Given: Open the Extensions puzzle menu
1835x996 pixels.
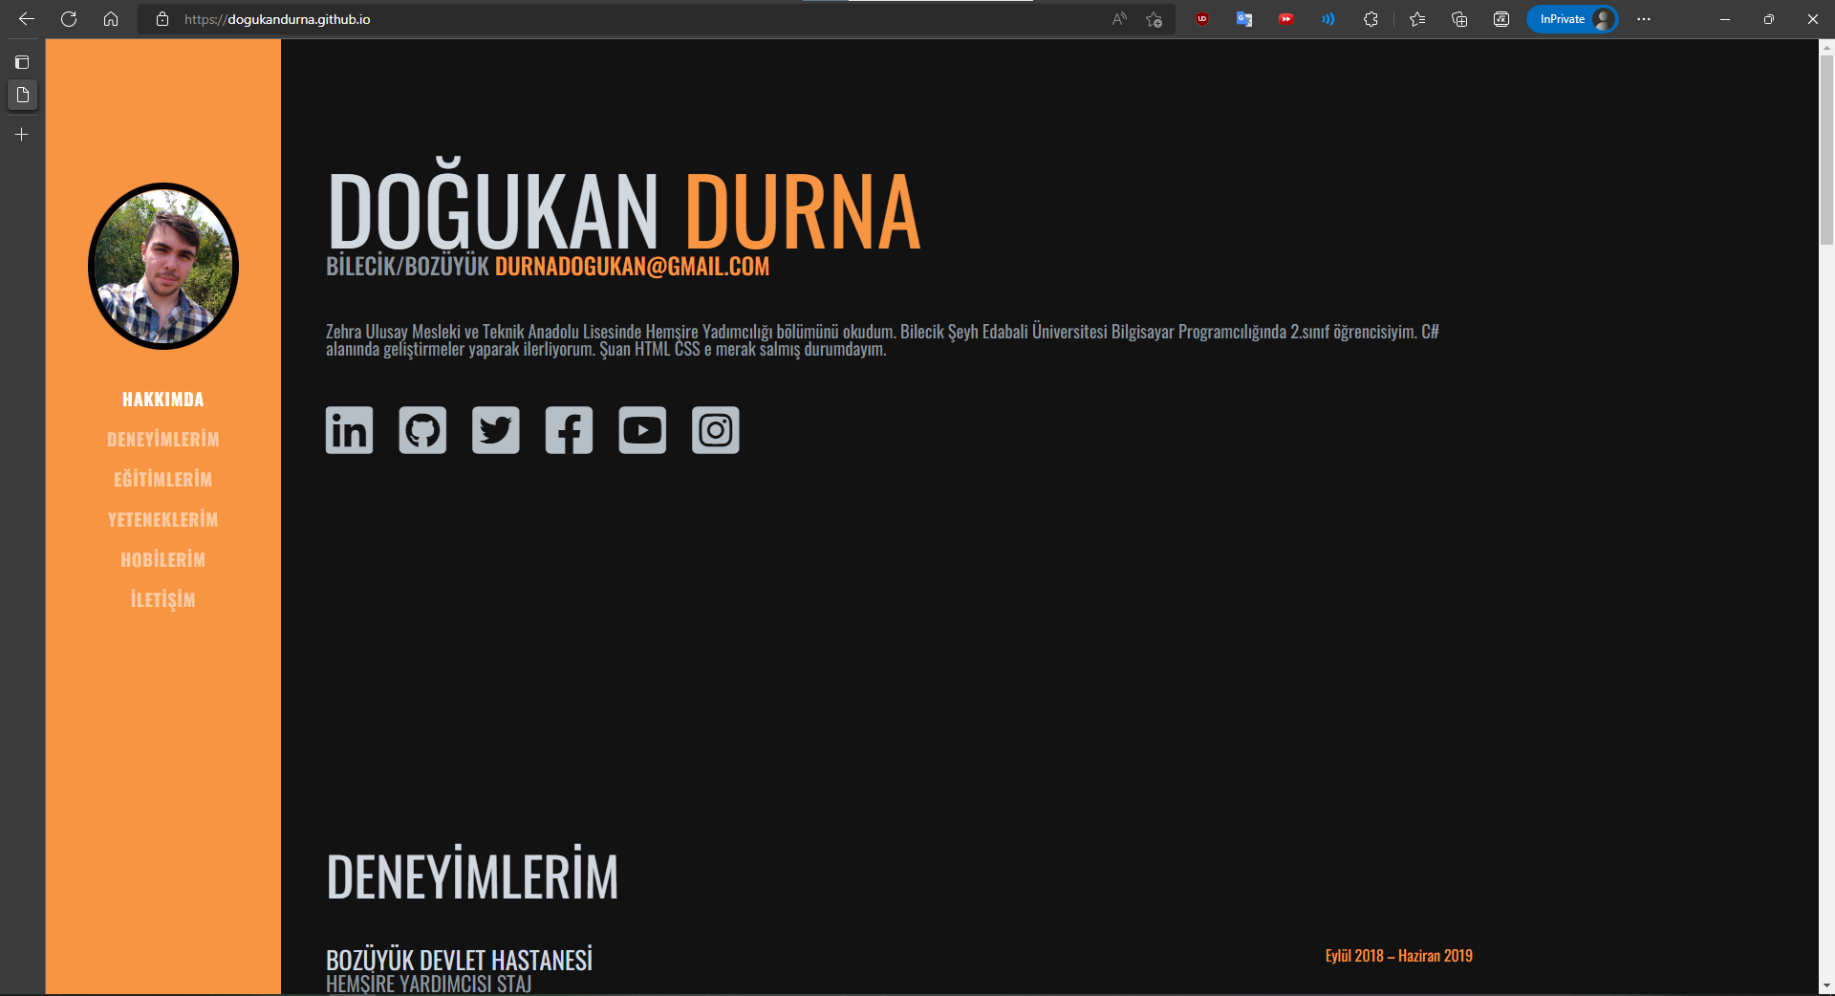Looking at the screenshot, I should [x=1371, y=19].
